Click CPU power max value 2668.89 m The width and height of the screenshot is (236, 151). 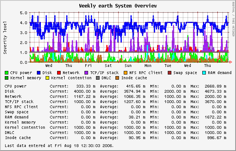point(215,86)
